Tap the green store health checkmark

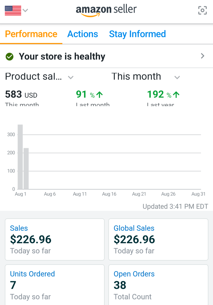tap(9, 57)
